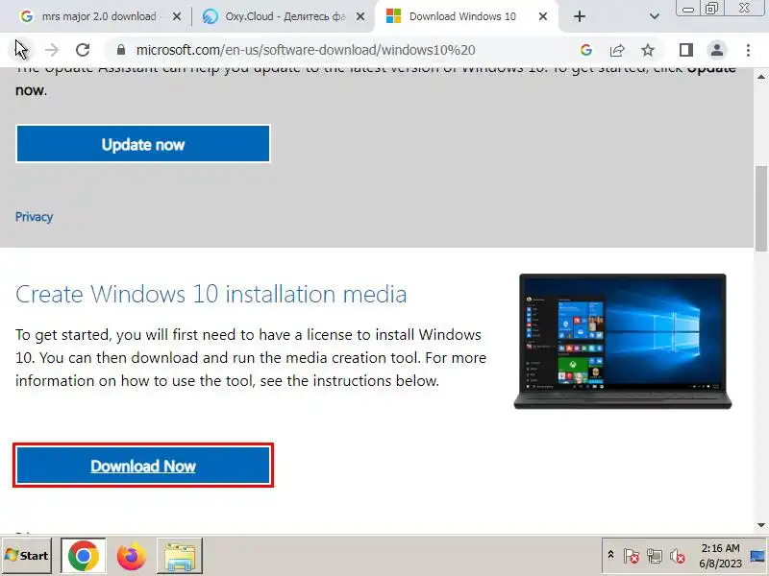Launch Firefox from the taskbar
This screenshot has height=576, width=769.
(x=132, y=556)
